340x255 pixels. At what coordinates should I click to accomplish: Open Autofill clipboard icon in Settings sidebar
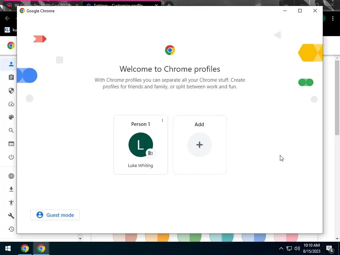(x=11, y=77)
